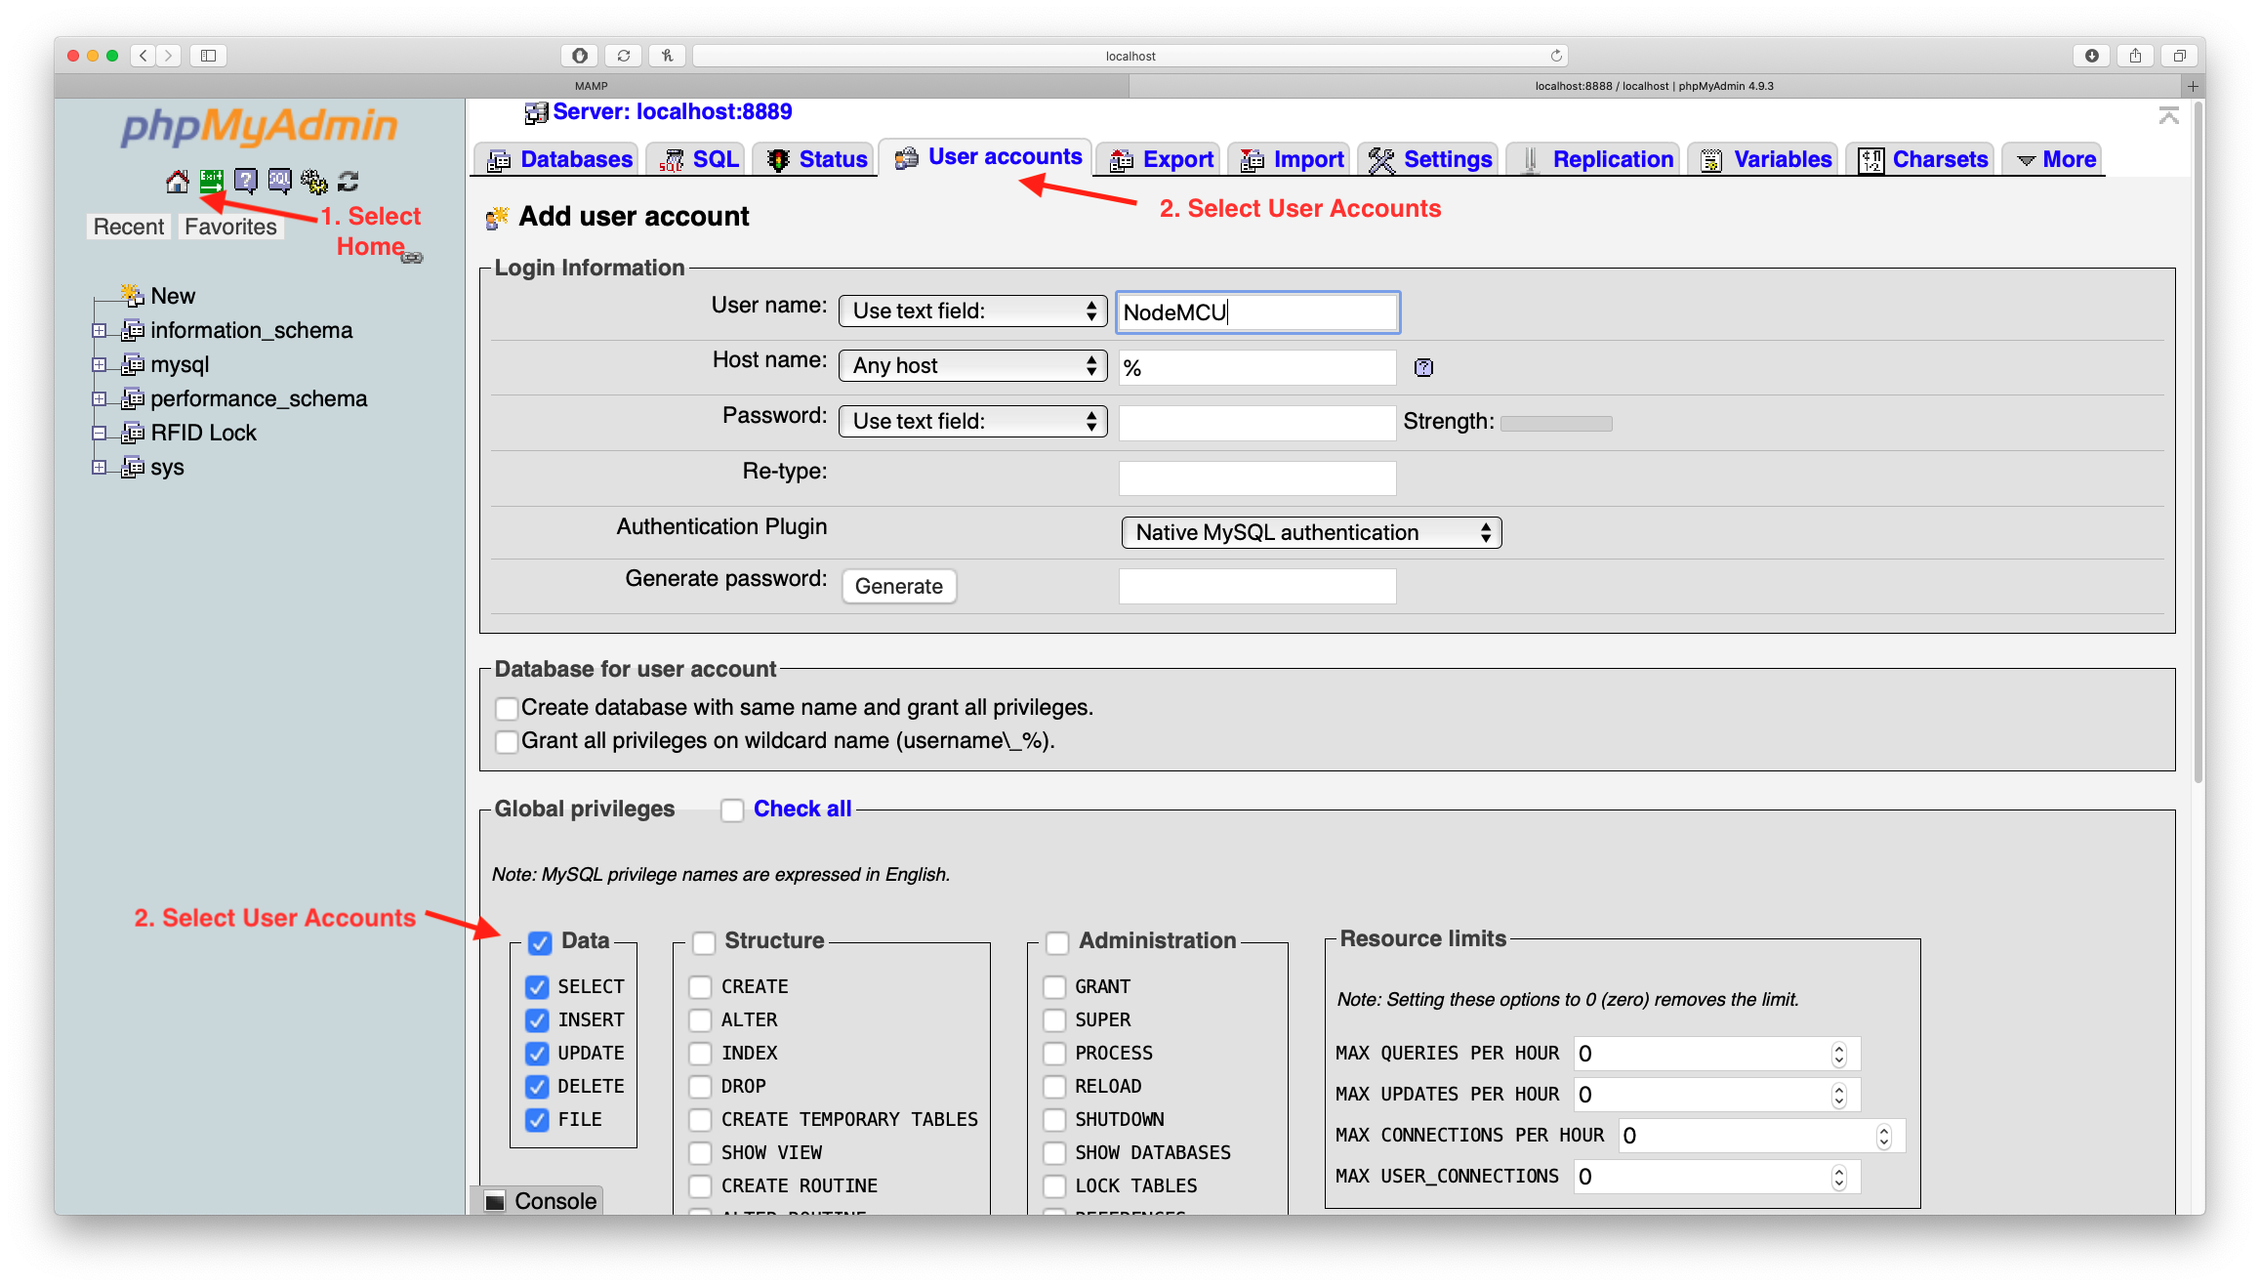Click MAX QUERIES PER HOUR stepper arrows
This screenshot has width=2260, height=1287.
tap(1839, 1055)
